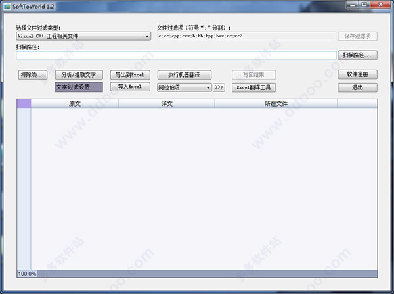Click 导入Excel button
The image size is (394, 294).
click(x=130, y=87)
